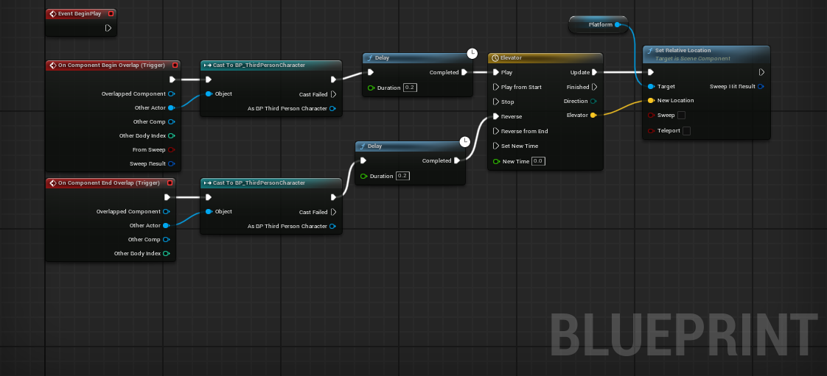This screenshot has height=376, width=827.
Task: Click Reverse from End pin on Elevator
Action: pyautogui.click(x=496, y=131)
